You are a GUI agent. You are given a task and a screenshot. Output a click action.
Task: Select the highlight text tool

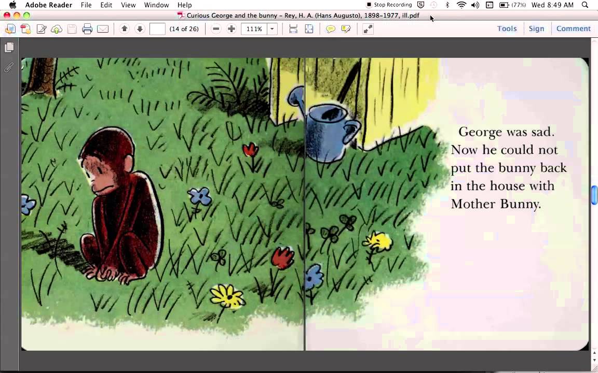[346, 29]
